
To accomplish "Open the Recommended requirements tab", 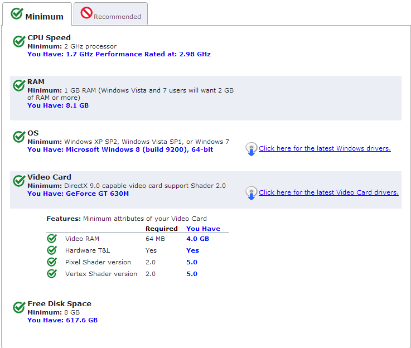I will click(111, 14).
